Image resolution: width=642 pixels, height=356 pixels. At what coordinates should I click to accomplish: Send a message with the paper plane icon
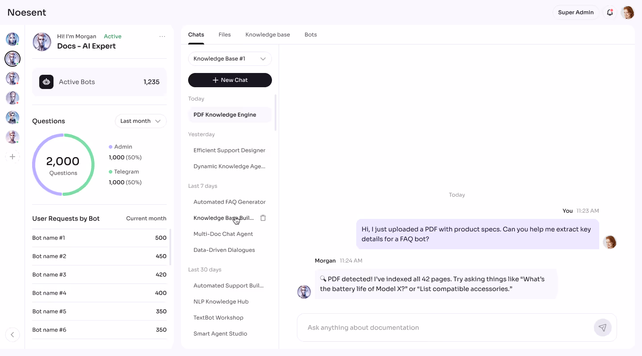tap(602, 327)
